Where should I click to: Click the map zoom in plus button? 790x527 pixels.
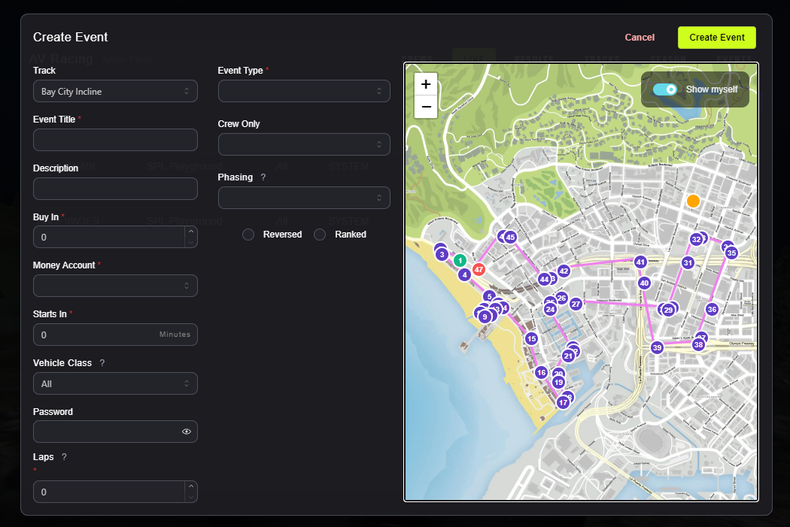pos(426,84)
